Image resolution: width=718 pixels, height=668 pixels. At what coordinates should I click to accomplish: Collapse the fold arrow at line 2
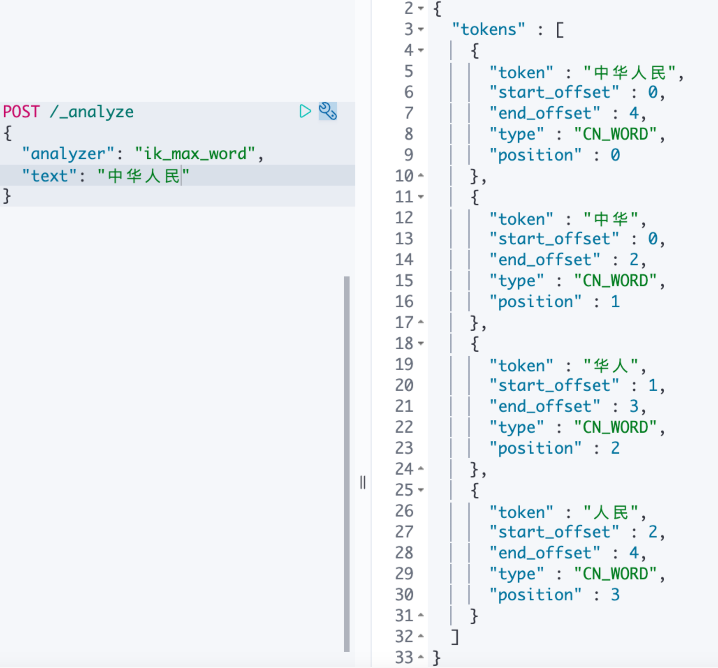pyautogui.click(x=421, y=8)
